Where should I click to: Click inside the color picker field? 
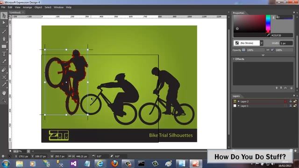tap(249, 24)
